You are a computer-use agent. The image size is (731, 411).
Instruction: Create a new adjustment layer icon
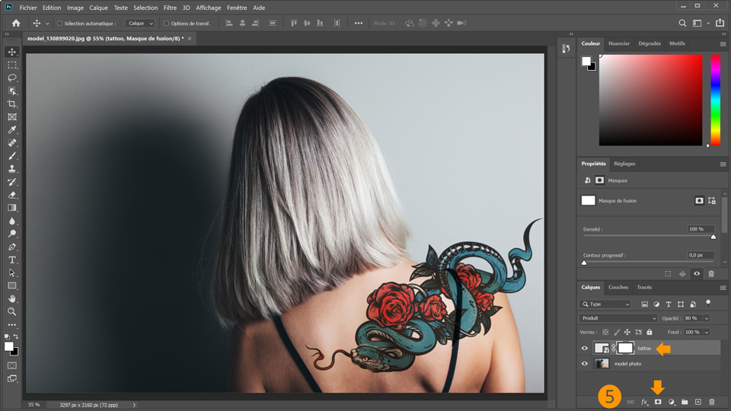[672, 402]
